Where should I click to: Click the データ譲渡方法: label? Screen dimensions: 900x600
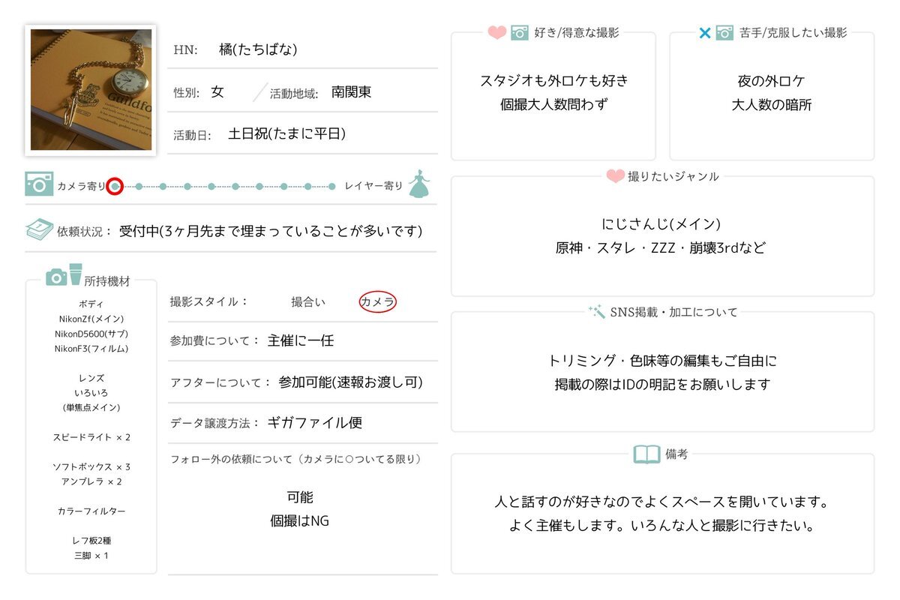click(x=215, y=423)
